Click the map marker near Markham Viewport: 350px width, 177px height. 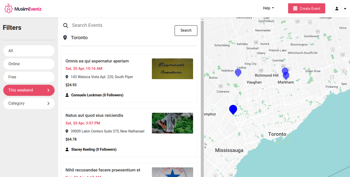click(x=286, y=74)
